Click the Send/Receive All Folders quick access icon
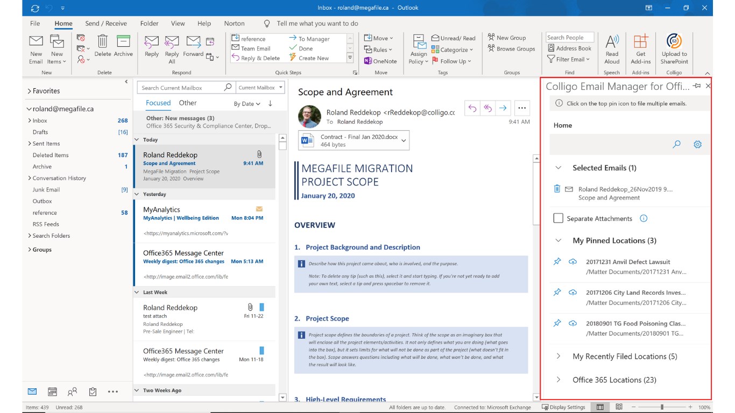Screen dimensions: 735x413 click(x=36, y=8)
